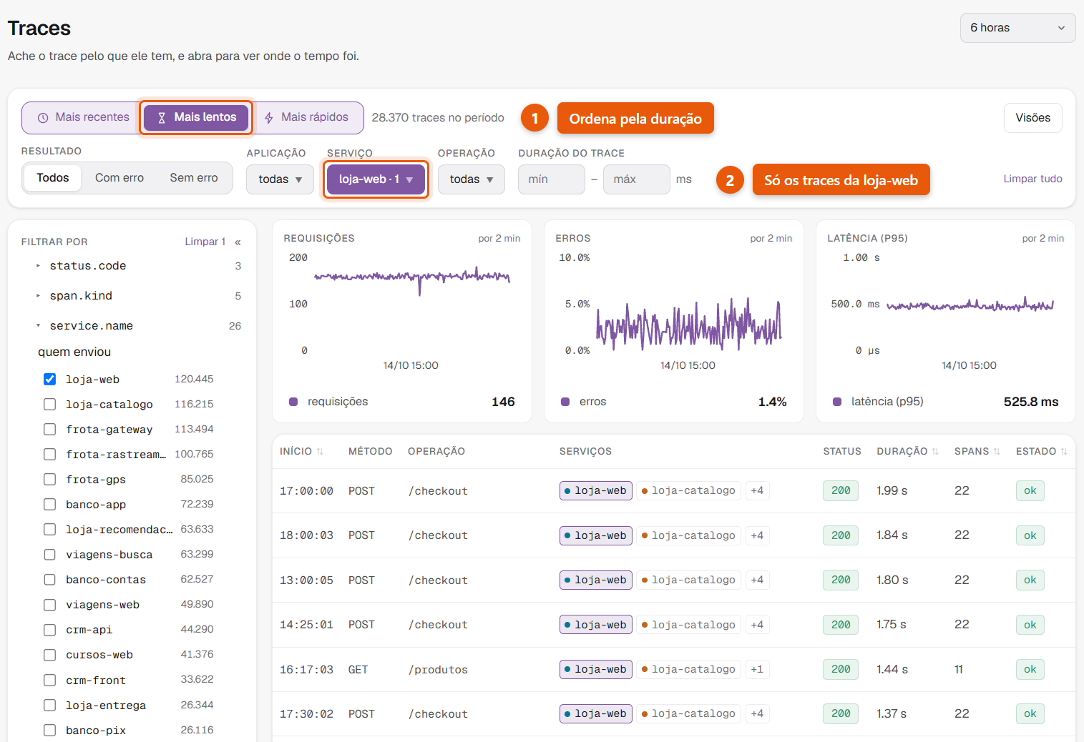This screenshot has width=1084, height=742.
Task: Expand the status.code filter group
Action: tap(38, 266)
